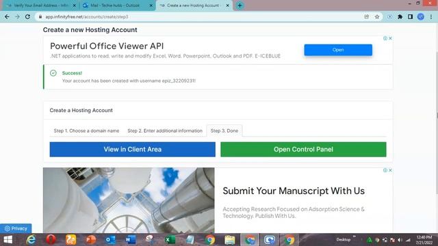The height and width of the screenshot is (246, 438).
Task: Click the browser forward arrow
Action: tap(17, 16)
